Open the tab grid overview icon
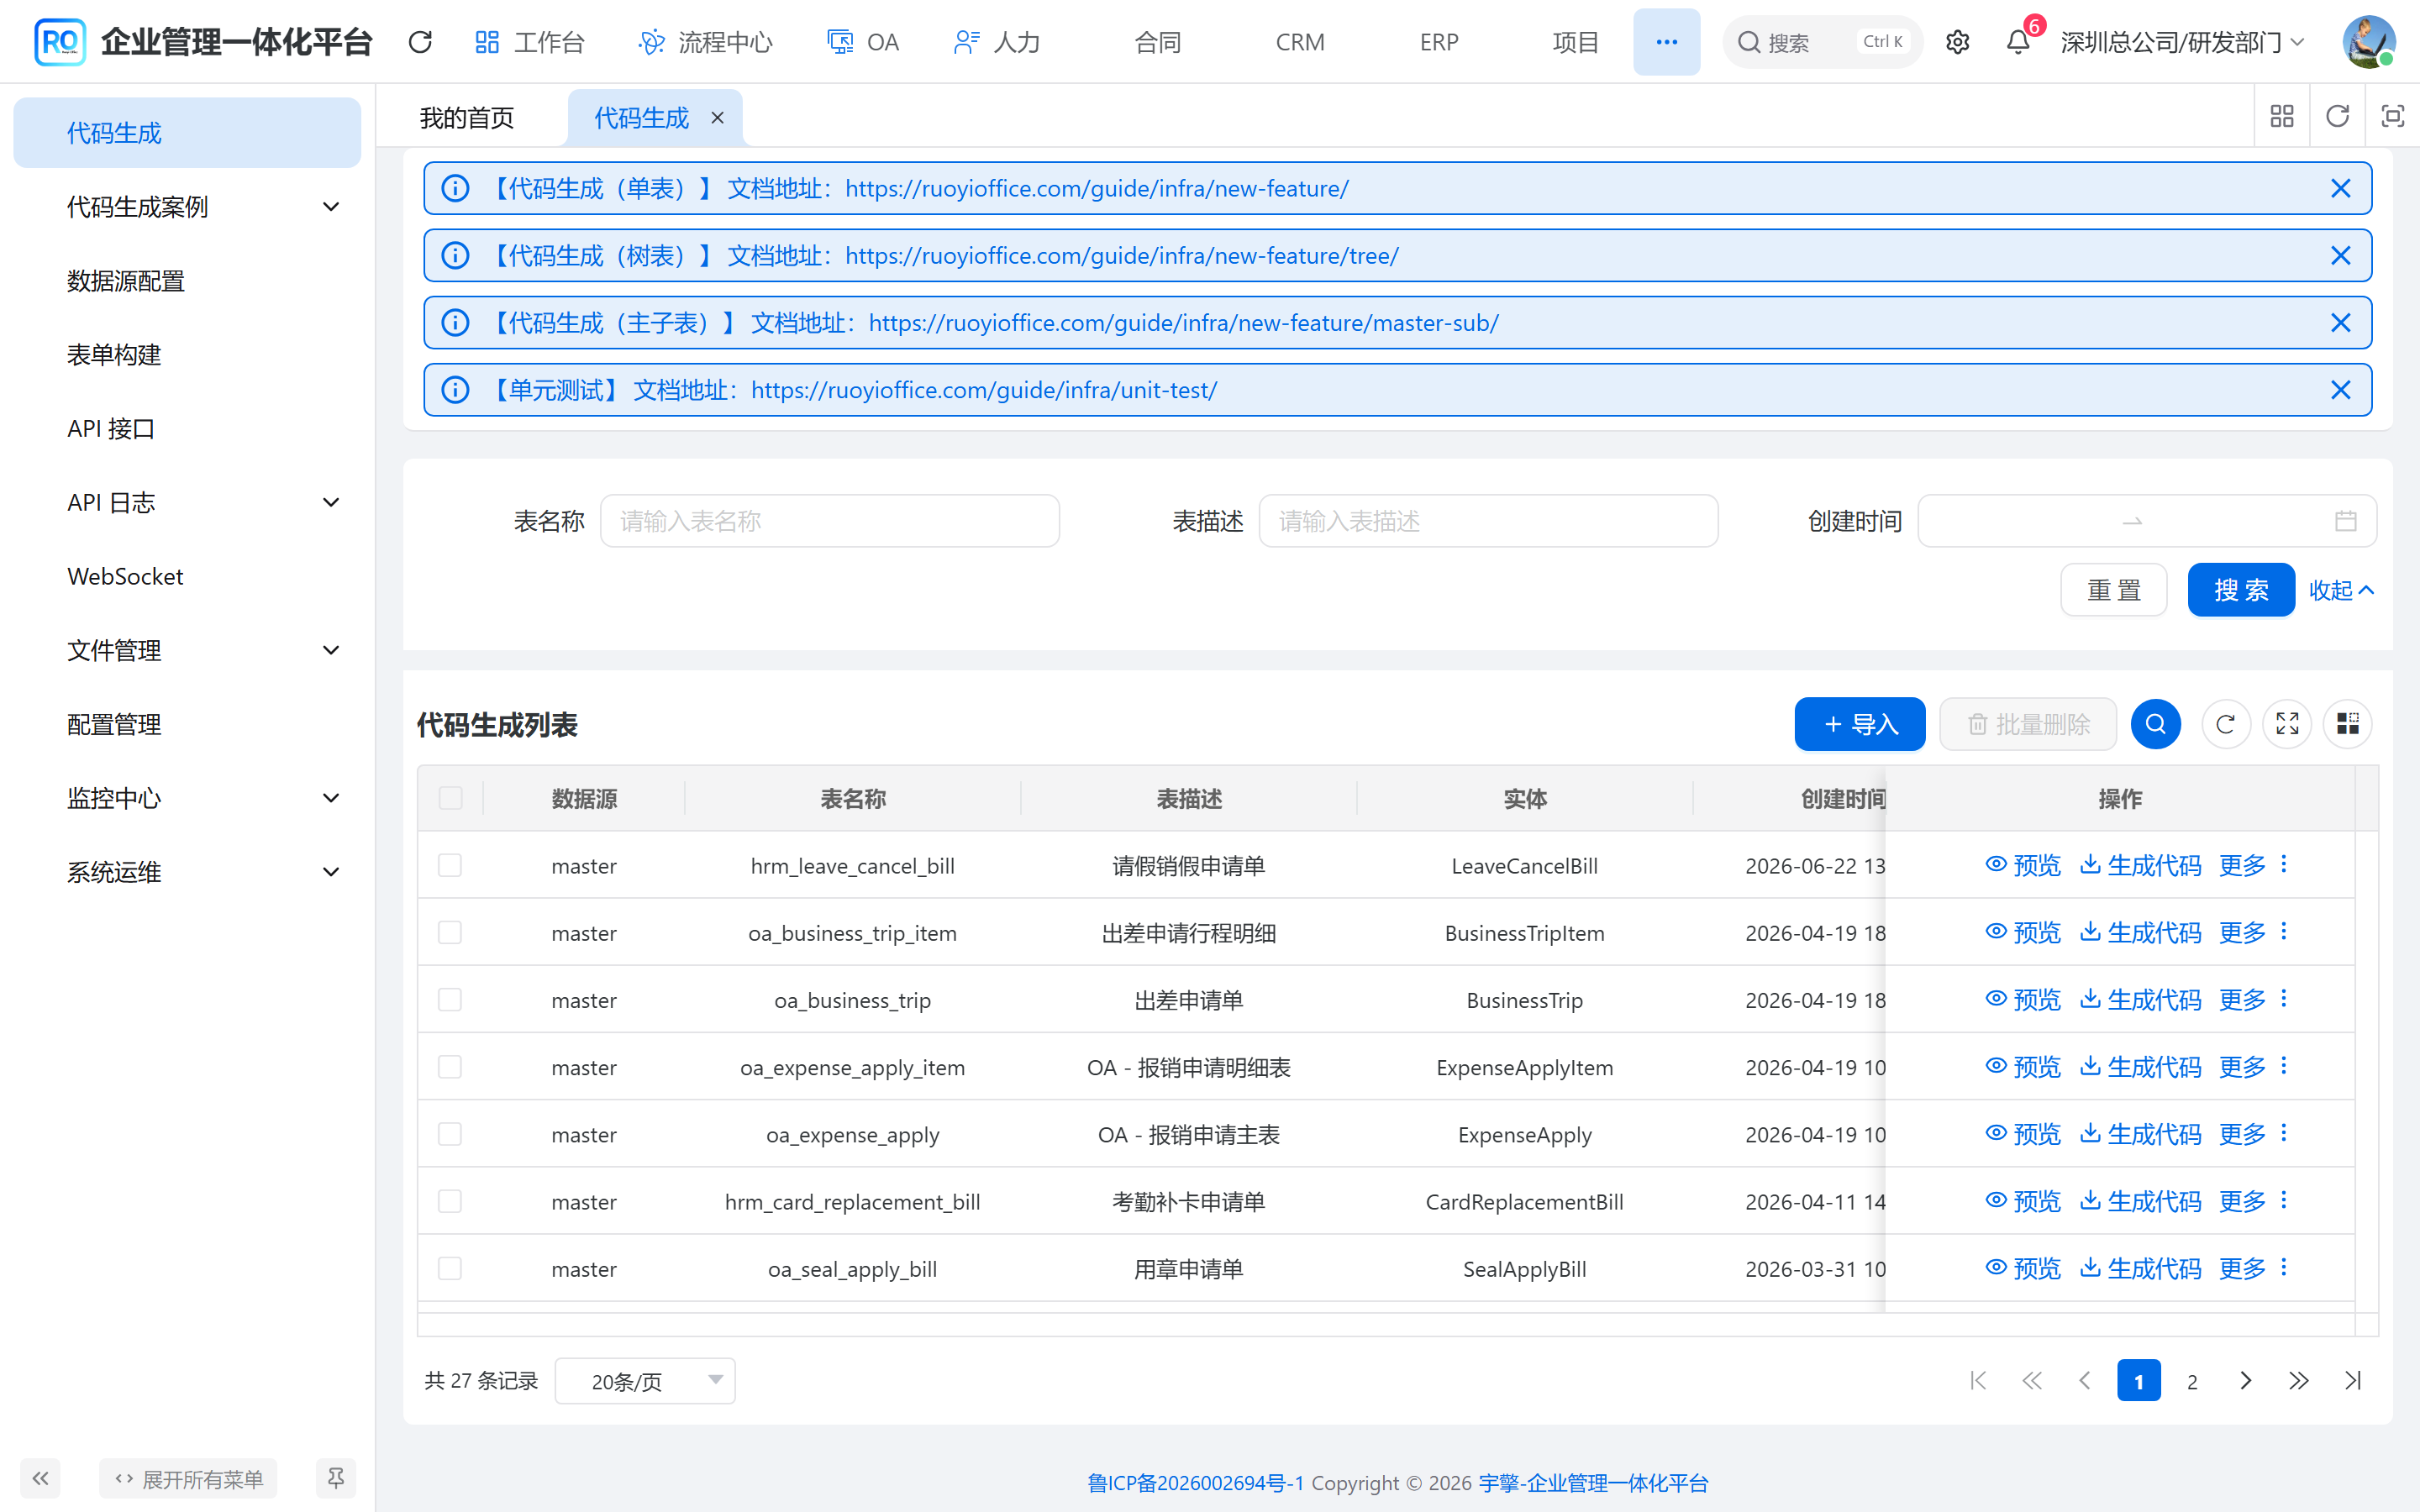 [x=2282, y=117]
